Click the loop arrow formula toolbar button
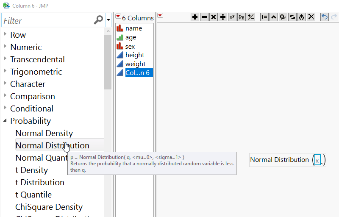This screenshot has height=217, width=339. (x=283, y=17)
